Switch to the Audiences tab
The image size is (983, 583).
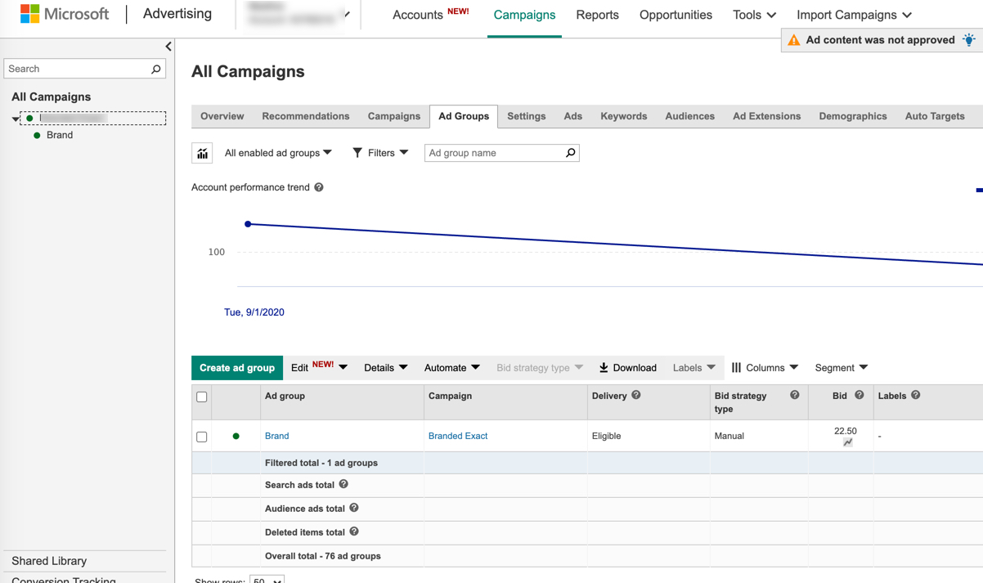coord(689,116)
